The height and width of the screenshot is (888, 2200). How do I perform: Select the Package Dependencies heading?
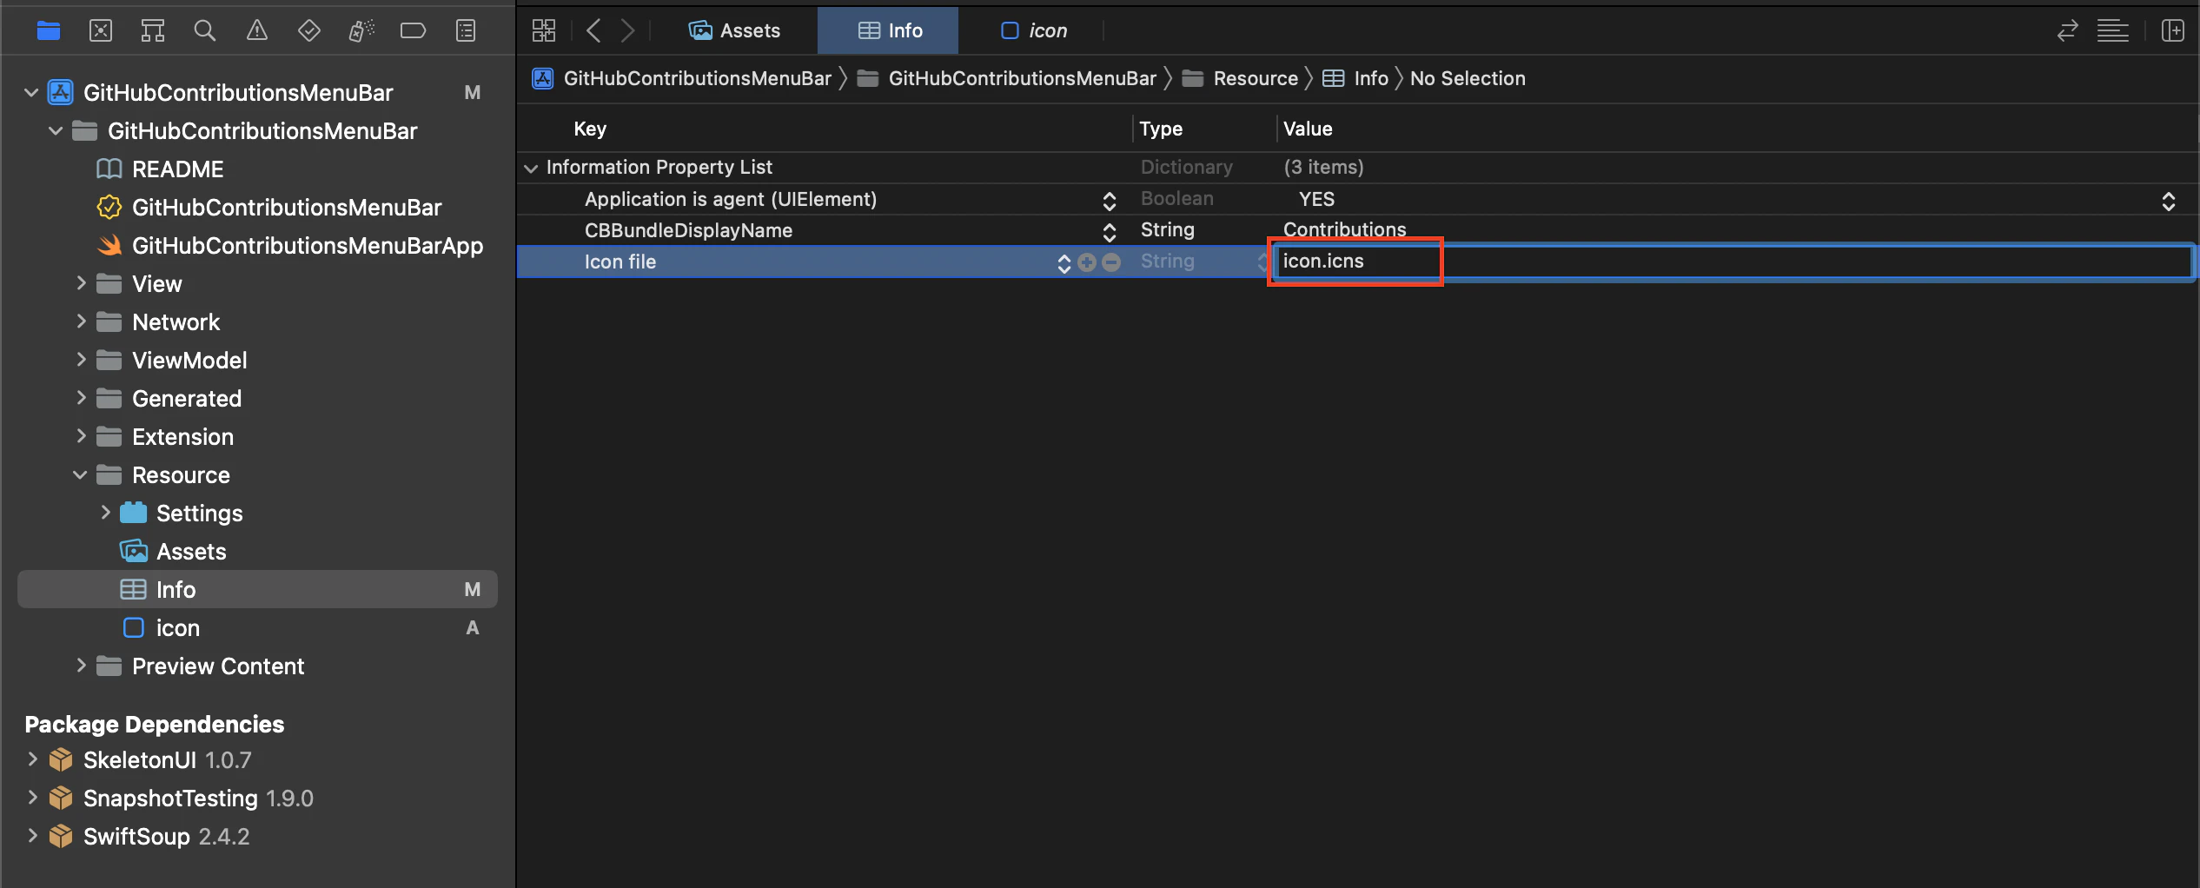pos(155,724)
